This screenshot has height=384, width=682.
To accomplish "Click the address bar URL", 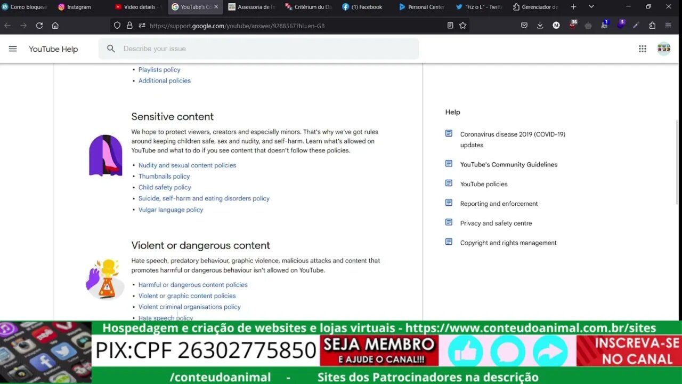I will pyautogui.click(x=237, y=26).
